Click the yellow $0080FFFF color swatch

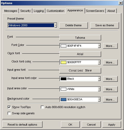[64, 62]
